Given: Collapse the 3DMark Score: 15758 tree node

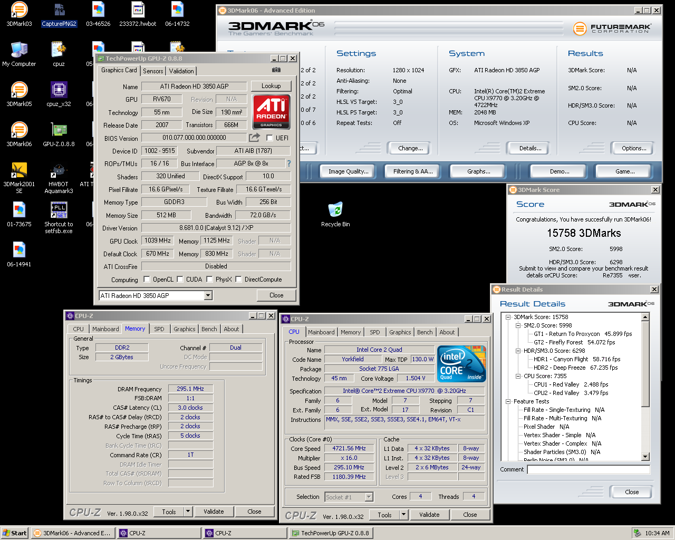Looking at the screenshot, I should (508, 317).
